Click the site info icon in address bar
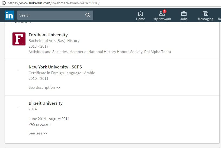221x148 pixels. (x=4, y=3)
